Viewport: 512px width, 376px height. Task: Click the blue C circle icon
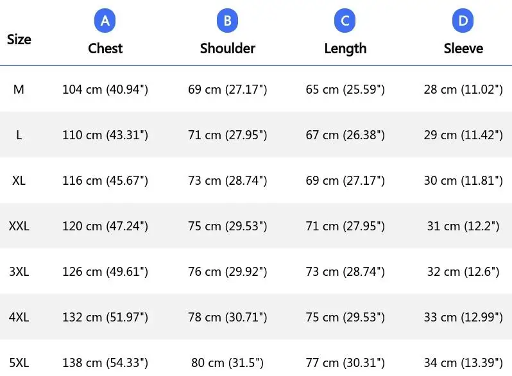(345, 21)
